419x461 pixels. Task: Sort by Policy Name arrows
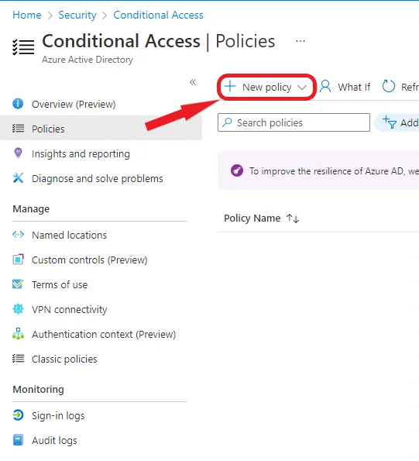[x=293, y=218]
